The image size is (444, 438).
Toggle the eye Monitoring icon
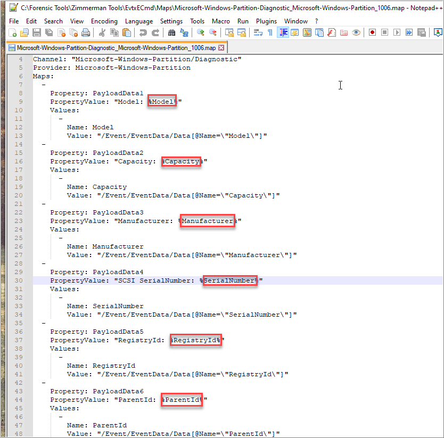(x=356, y=33)
